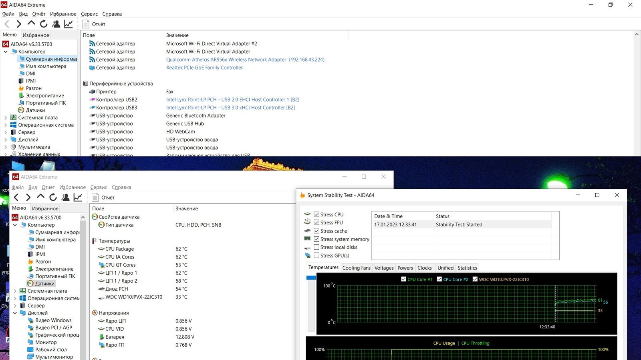Uncheck Stress cache checkbox
Viewport: 641px width, 360px height.
pyautogui.click(x=316, y=231)
